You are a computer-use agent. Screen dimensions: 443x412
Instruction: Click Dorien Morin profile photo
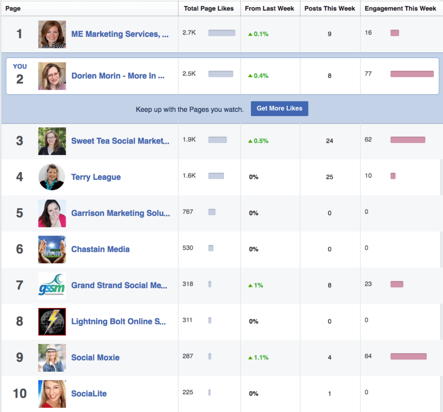coord(52,76)
